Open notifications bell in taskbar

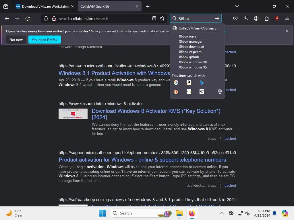(274, 213)
